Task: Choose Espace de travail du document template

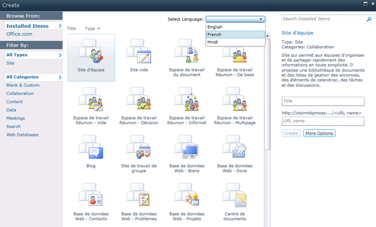Action: pos(187,51)
